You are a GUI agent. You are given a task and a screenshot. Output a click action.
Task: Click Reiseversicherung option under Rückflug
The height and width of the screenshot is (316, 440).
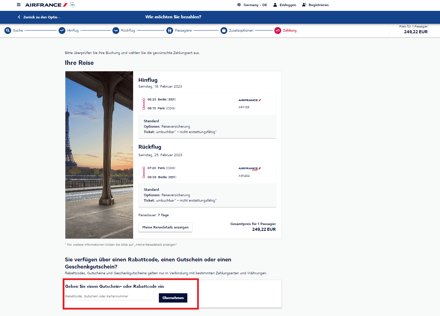tap(176, 195)
